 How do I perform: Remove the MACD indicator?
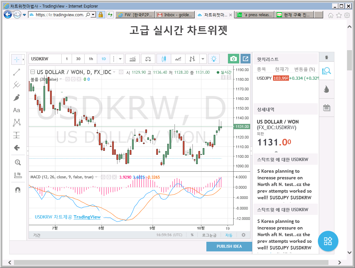(x=114, y=177)
